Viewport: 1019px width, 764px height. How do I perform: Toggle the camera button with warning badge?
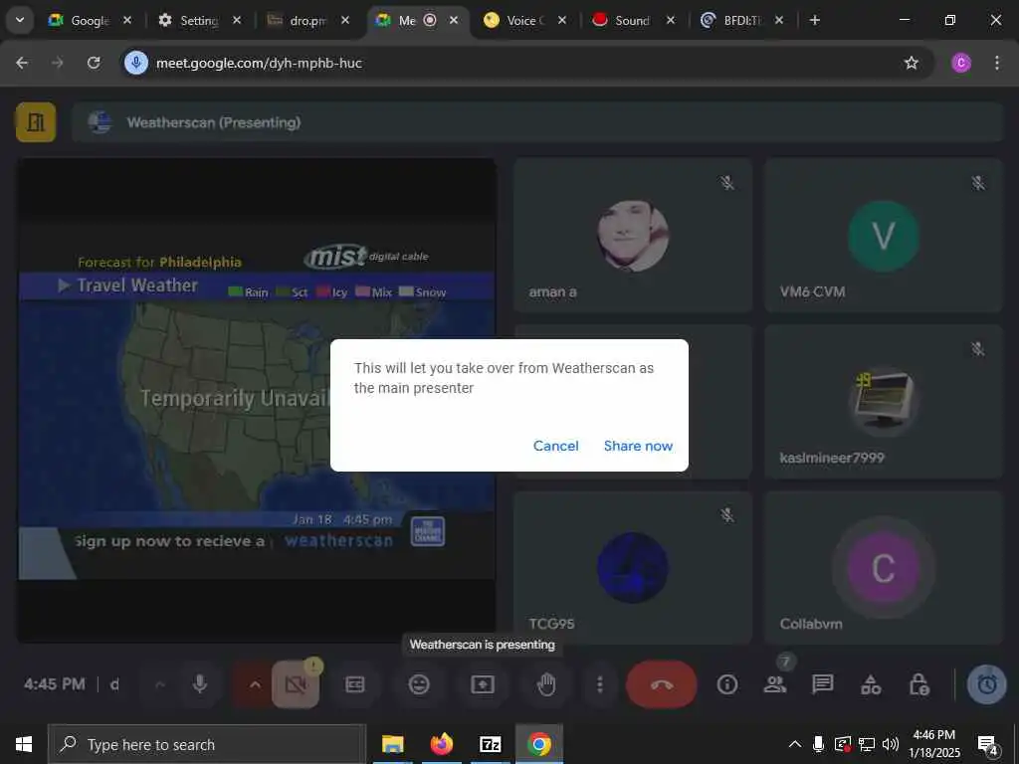(296, 684)
